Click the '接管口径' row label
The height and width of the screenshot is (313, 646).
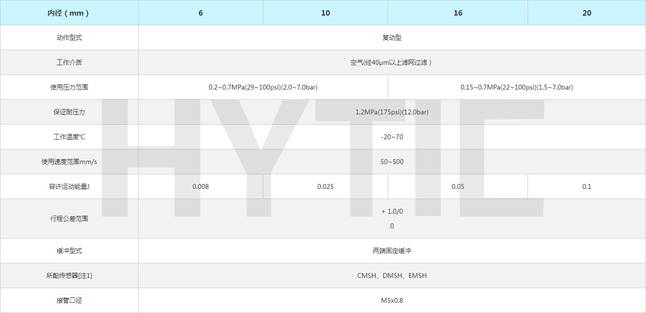(x=69, y=300)
